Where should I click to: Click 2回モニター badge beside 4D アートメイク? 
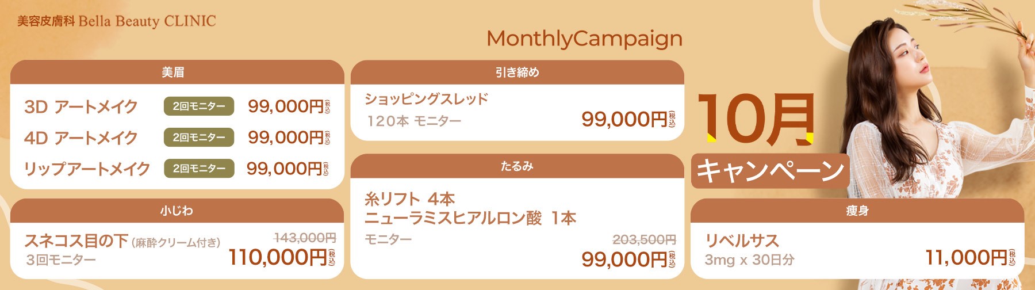(x=199, y=138)
